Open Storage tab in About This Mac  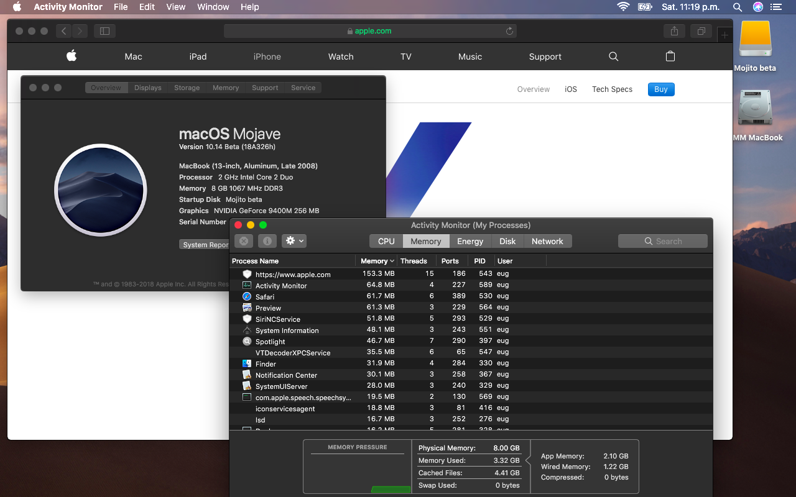click(187, 88)
